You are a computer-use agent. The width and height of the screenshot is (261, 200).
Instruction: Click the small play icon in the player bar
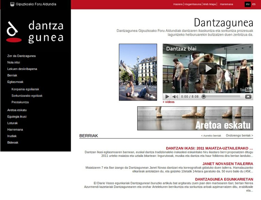pos(167,96)
